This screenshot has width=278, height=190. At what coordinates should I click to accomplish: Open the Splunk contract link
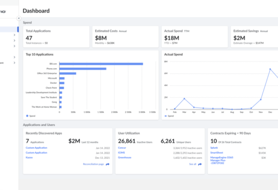coord(214,148)
